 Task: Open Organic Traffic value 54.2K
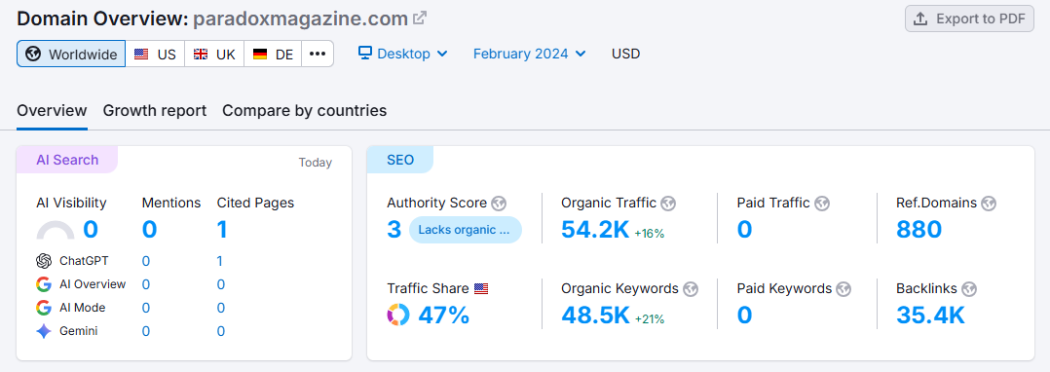point(595,230)
